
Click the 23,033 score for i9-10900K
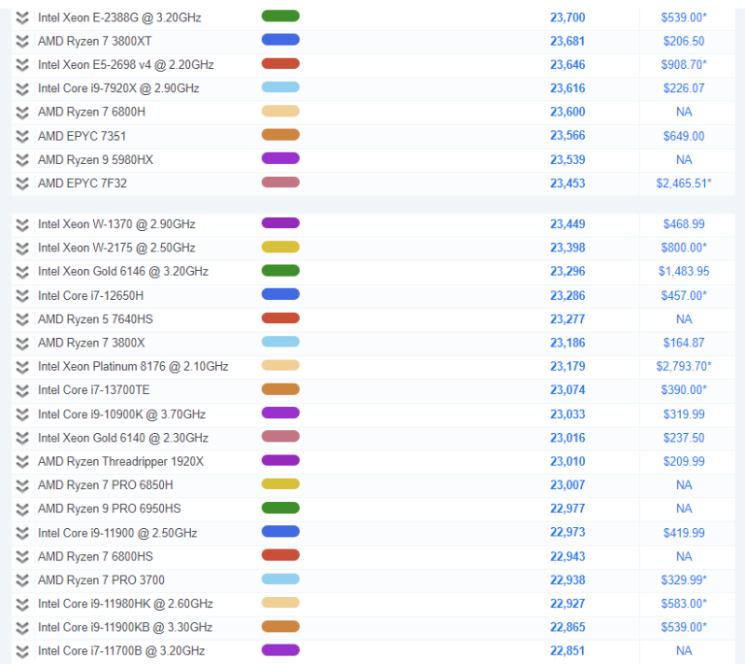[x=568, y=414]
